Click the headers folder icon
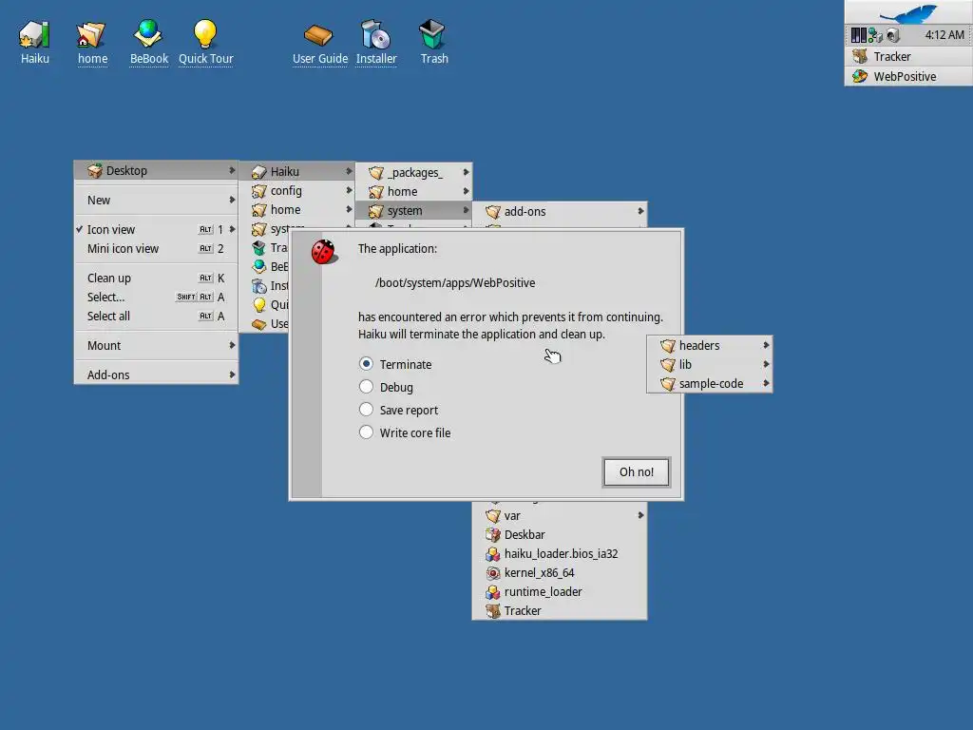The height and width of the screenshot is (730, 973). click(668, 346)
